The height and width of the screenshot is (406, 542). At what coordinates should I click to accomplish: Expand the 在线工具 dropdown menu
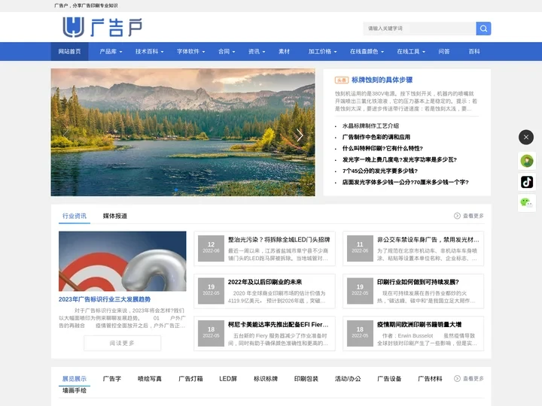click(x=411, y=51)
